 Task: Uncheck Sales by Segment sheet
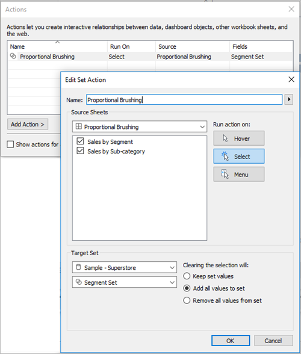point(80,141)
